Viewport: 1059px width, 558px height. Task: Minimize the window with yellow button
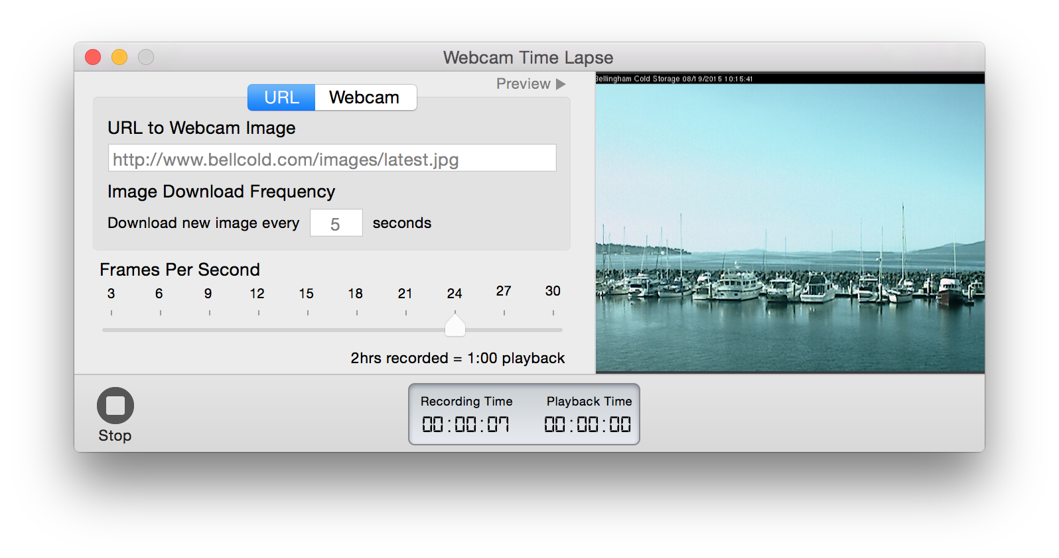(x=119, y=58)
